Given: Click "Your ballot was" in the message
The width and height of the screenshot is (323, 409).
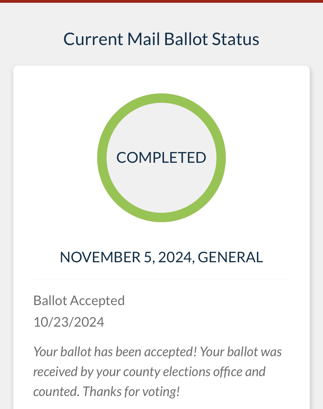Looking at the screenshot, I should (241, 352).
